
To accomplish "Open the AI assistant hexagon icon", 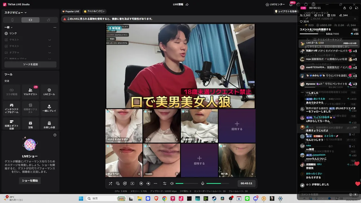I will coord(125,184).
